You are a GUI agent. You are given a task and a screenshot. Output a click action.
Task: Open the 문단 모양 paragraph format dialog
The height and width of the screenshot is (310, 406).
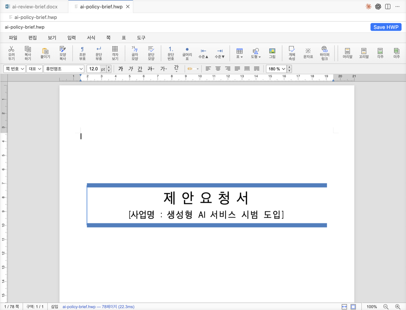[151, 53]
